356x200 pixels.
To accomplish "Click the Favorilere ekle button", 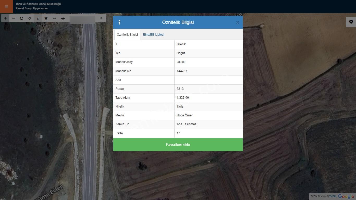I will coord(178,145).
